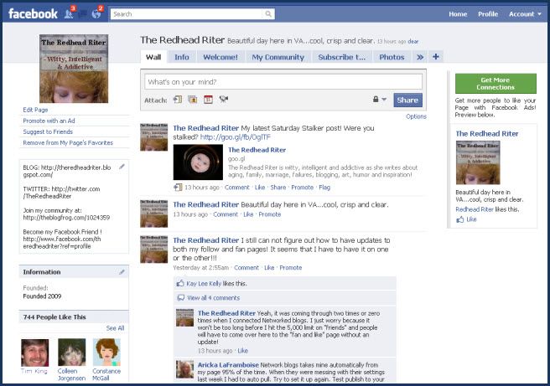Open the globe notifications icon

click(x=97, y=13)
